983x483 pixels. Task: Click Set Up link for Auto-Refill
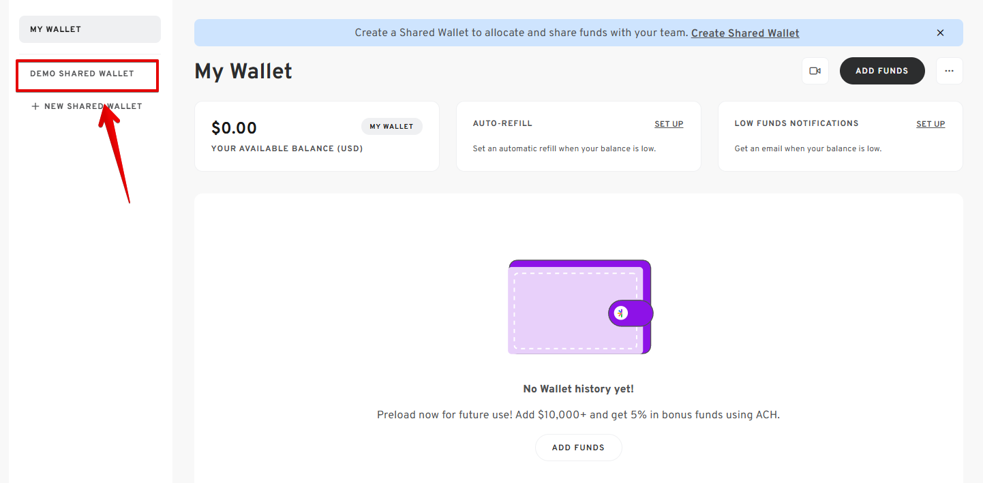[669, 124]
